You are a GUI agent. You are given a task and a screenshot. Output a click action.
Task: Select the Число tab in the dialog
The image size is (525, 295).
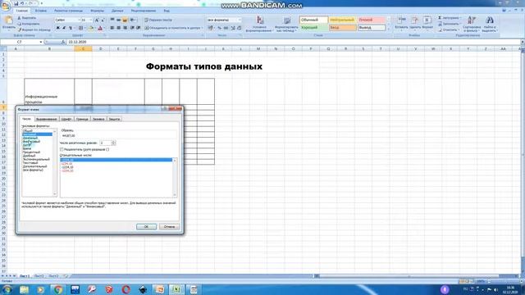(26, 118)
